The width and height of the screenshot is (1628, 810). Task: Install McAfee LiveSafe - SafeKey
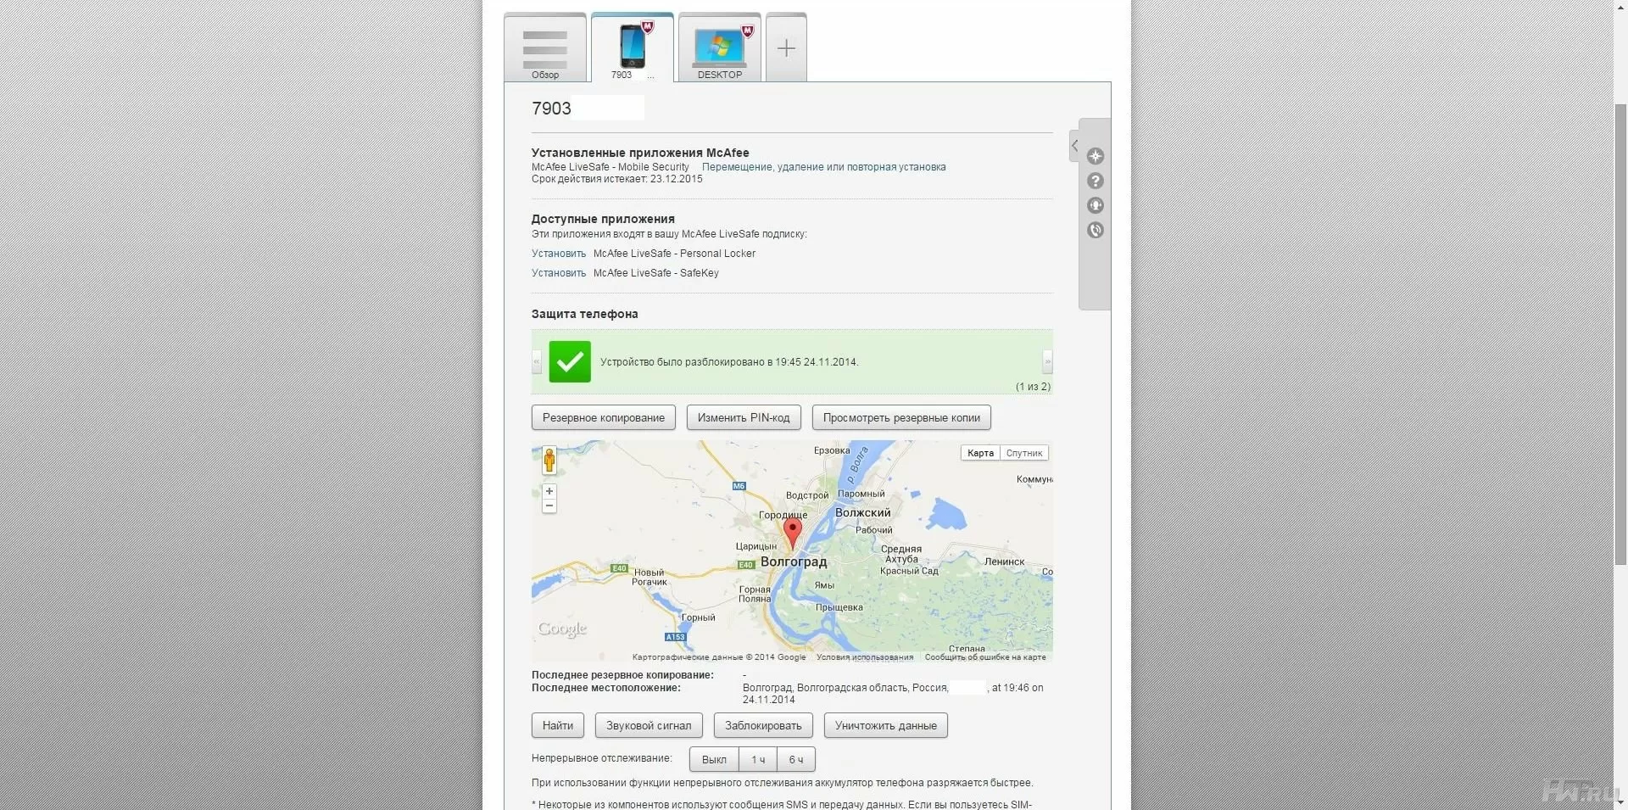[x=559, y=273]
